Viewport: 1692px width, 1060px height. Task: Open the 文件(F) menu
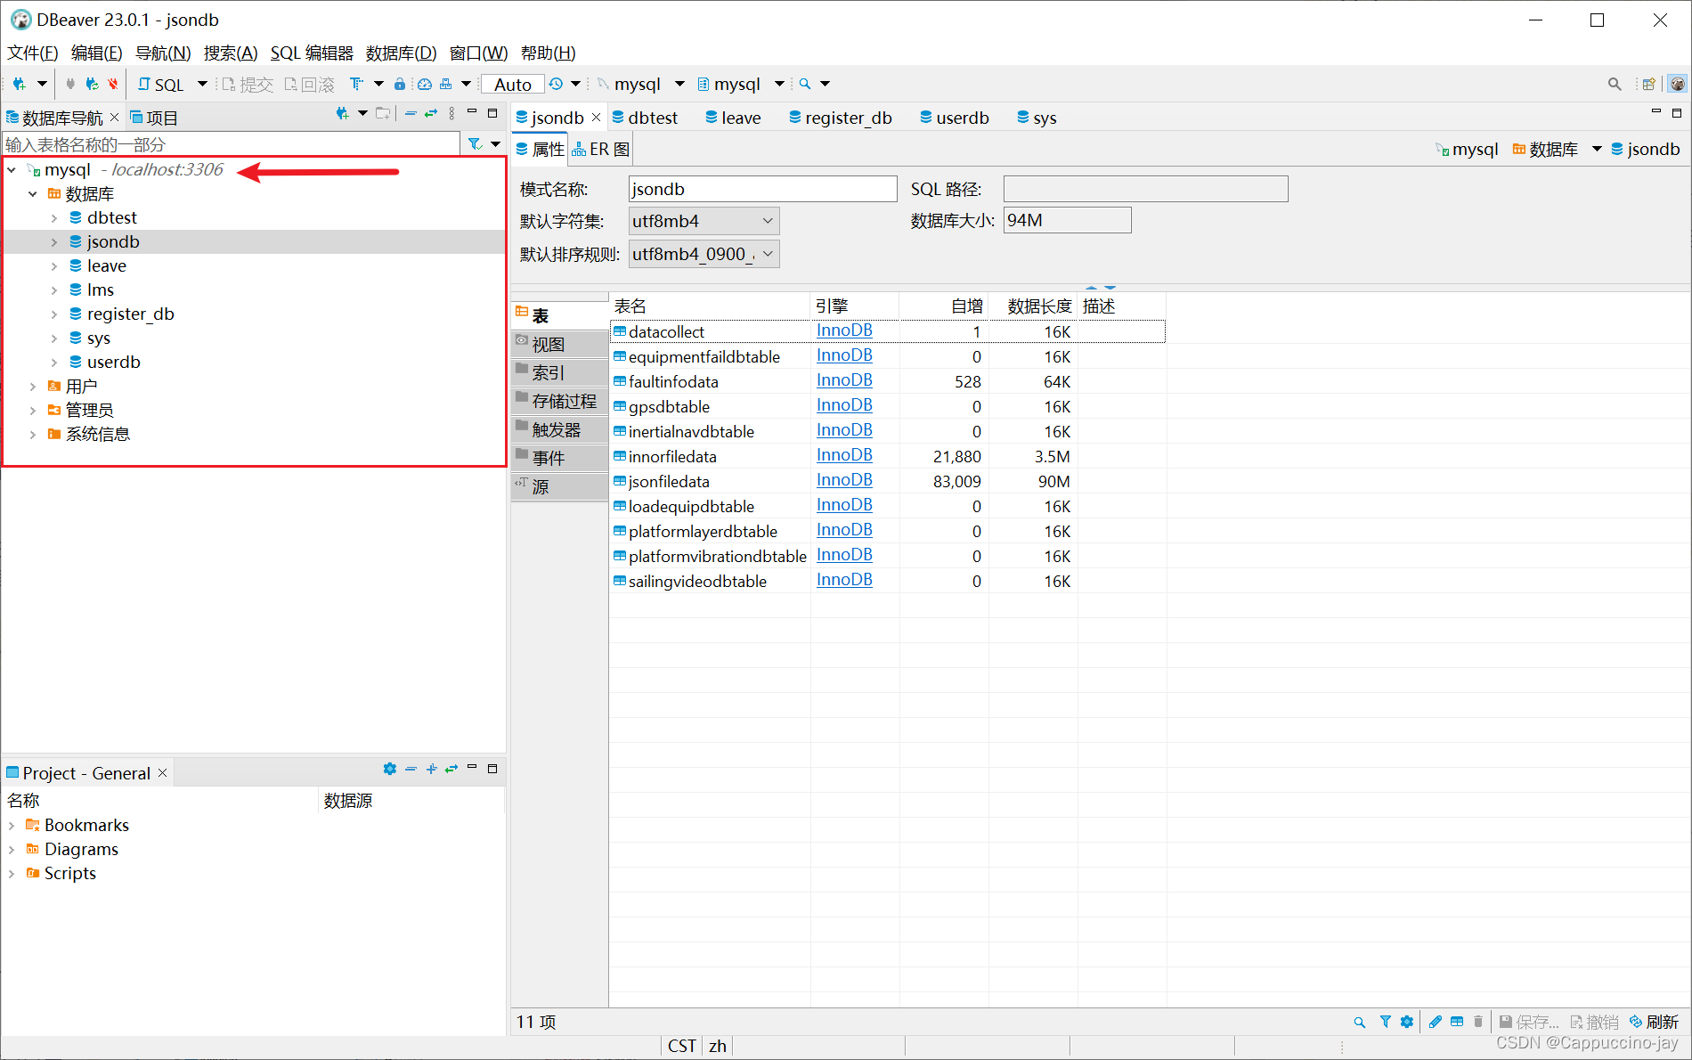coord(33,53)
